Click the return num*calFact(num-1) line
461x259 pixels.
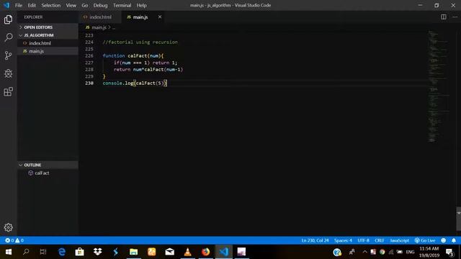148,70
